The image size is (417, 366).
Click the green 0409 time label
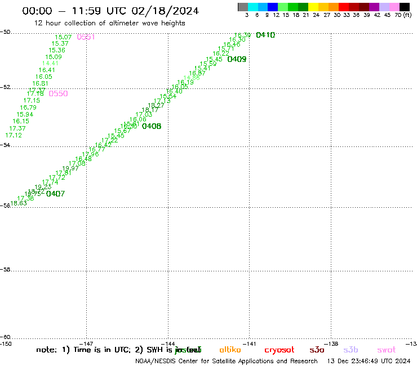[237, 59]
